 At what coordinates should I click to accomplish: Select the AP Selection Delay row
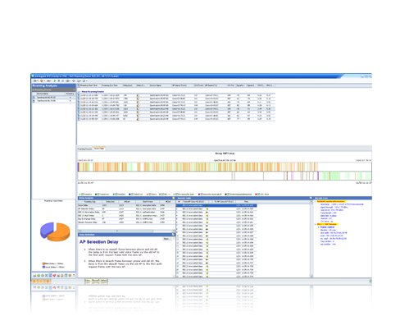coord(125,208)
